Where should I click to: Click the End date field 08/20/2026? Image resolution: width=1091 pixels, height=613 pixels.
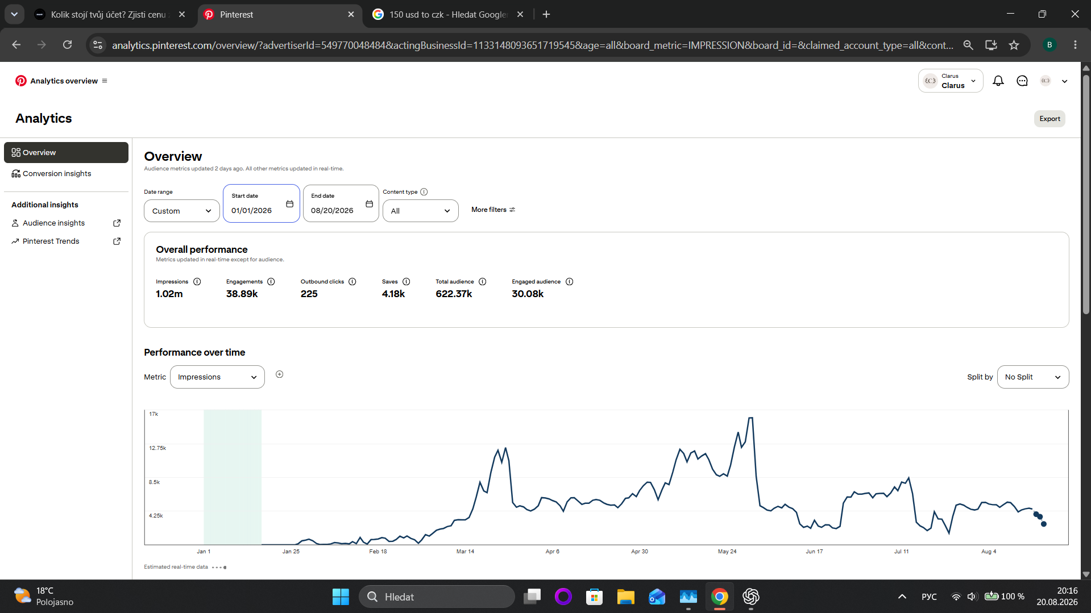point(341,203)
